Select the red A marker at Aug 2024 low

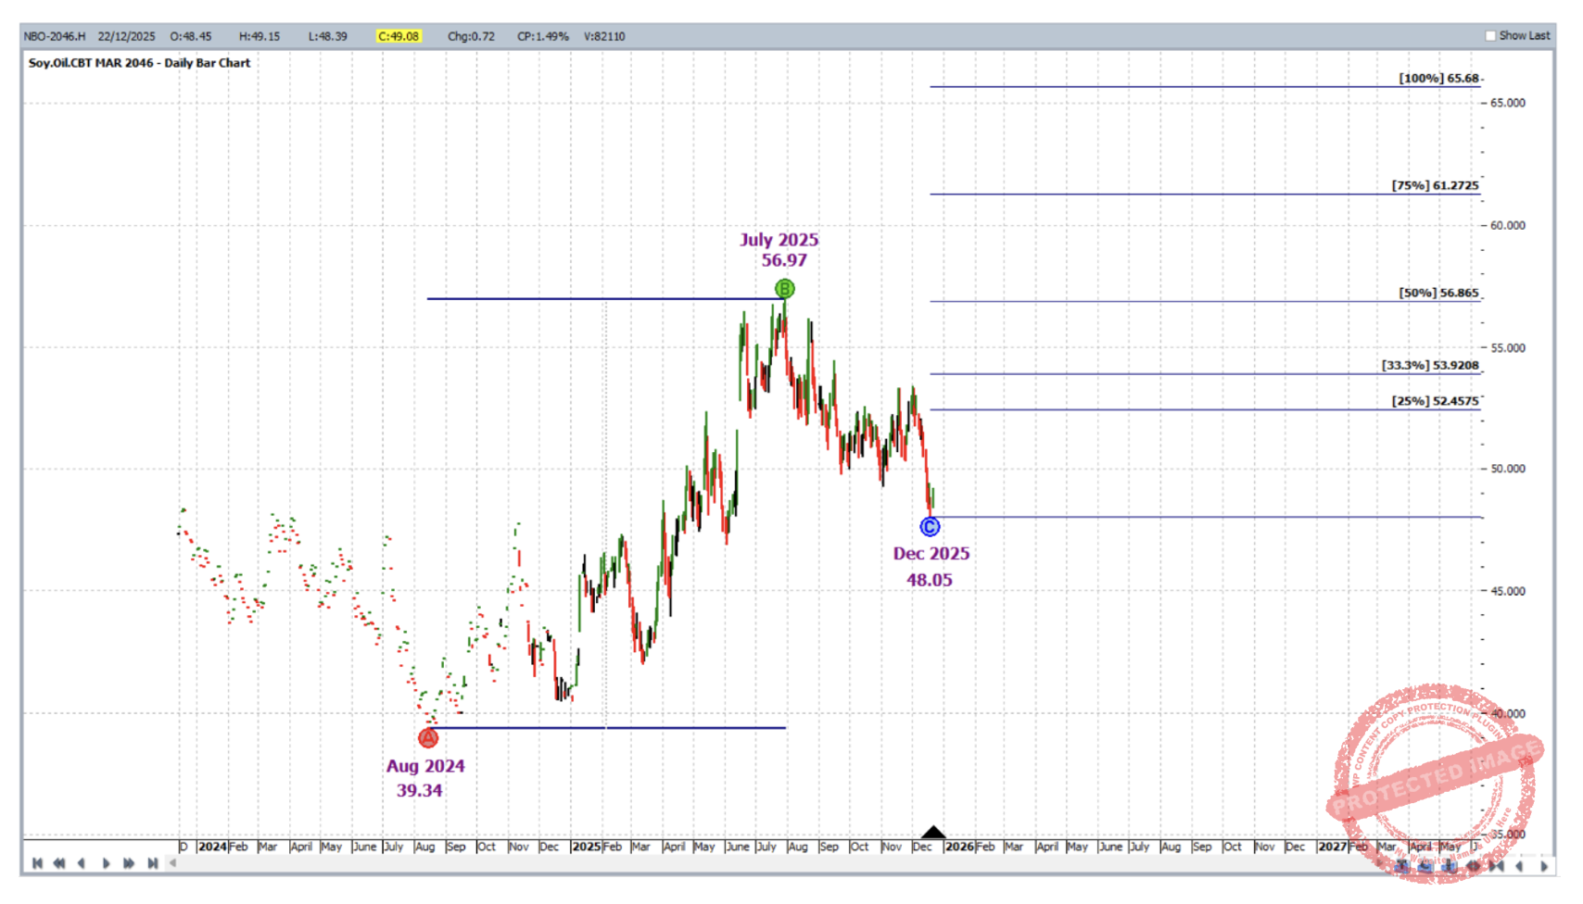click(428, 738)
